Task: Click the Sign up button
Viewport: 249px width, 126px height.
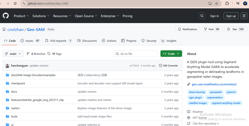Action: 231,16
